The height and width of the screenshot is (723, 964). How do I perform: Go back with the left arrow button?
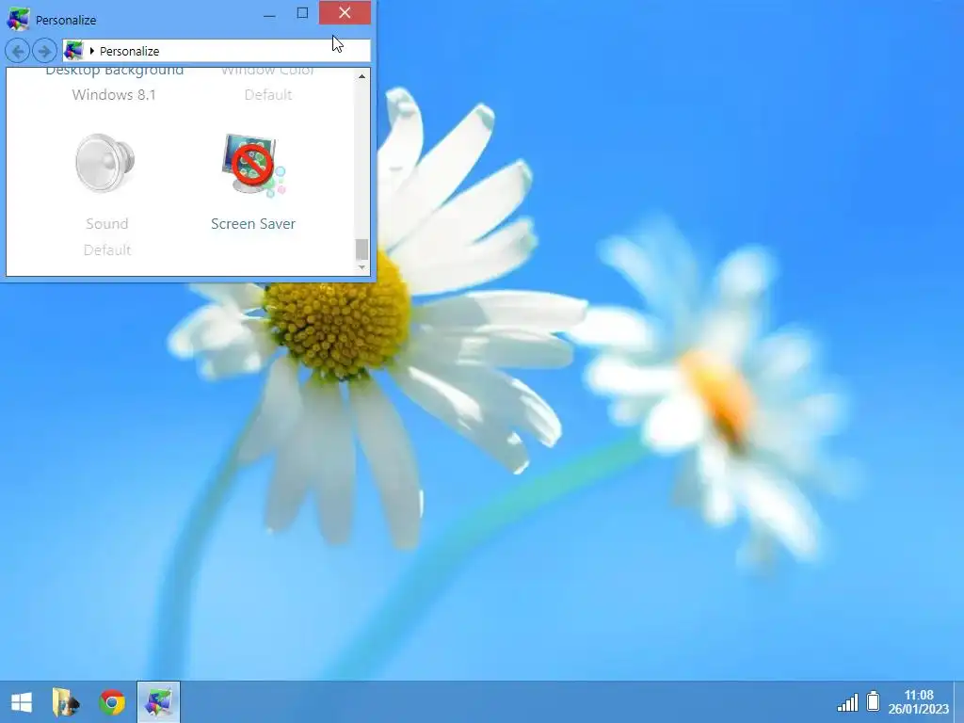click(x=18, y=51)
